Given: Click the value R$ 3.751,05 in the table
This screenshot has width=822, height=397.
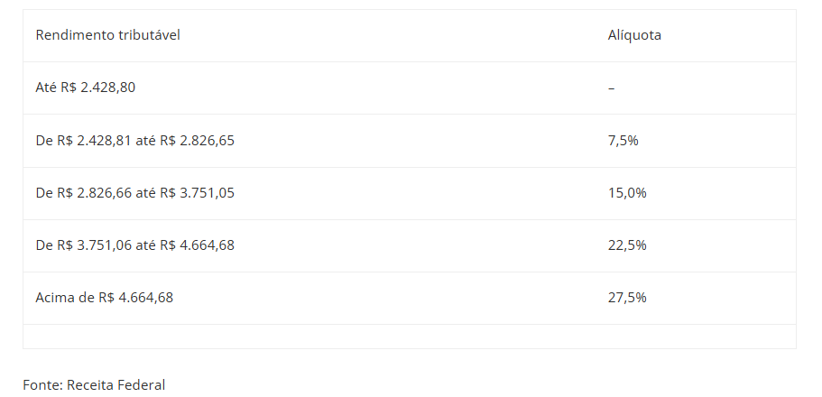Looking at the screenshot, I should tap(197, 192).
